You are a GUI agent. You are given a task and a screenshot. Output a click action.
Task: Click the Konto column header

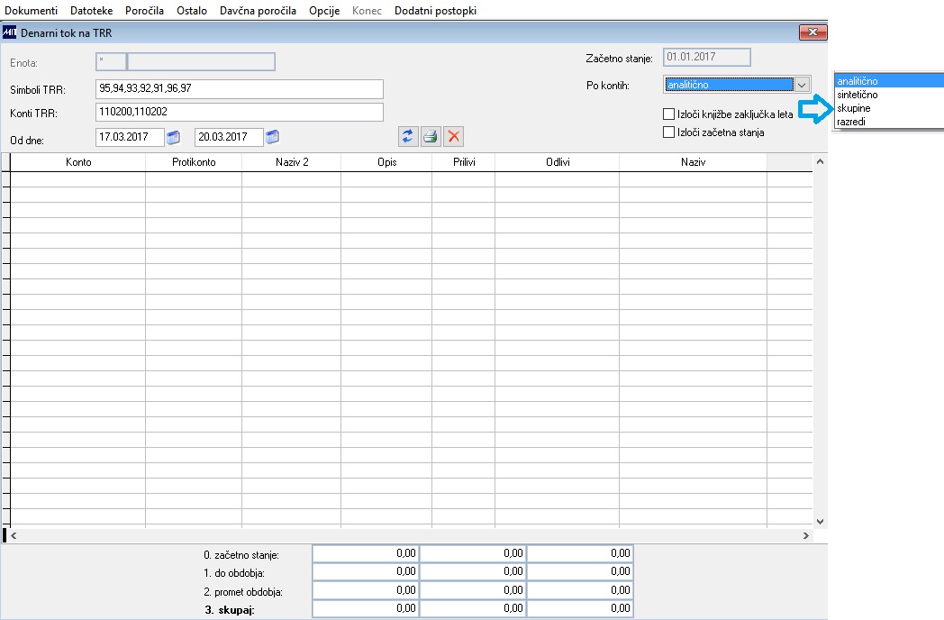pos(78,162)
